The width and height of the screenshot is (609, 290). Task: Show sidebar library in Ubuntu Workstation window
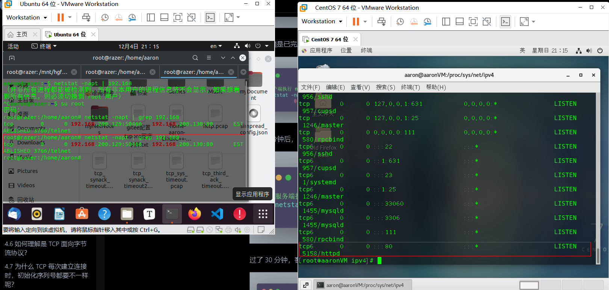[x=151, y=17]
